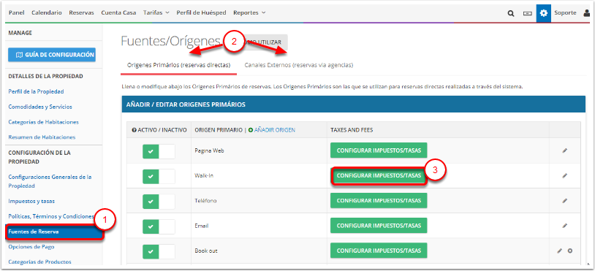595x271 pixels.
Task: Configure taxes for Email
Action: click(379, 226)
